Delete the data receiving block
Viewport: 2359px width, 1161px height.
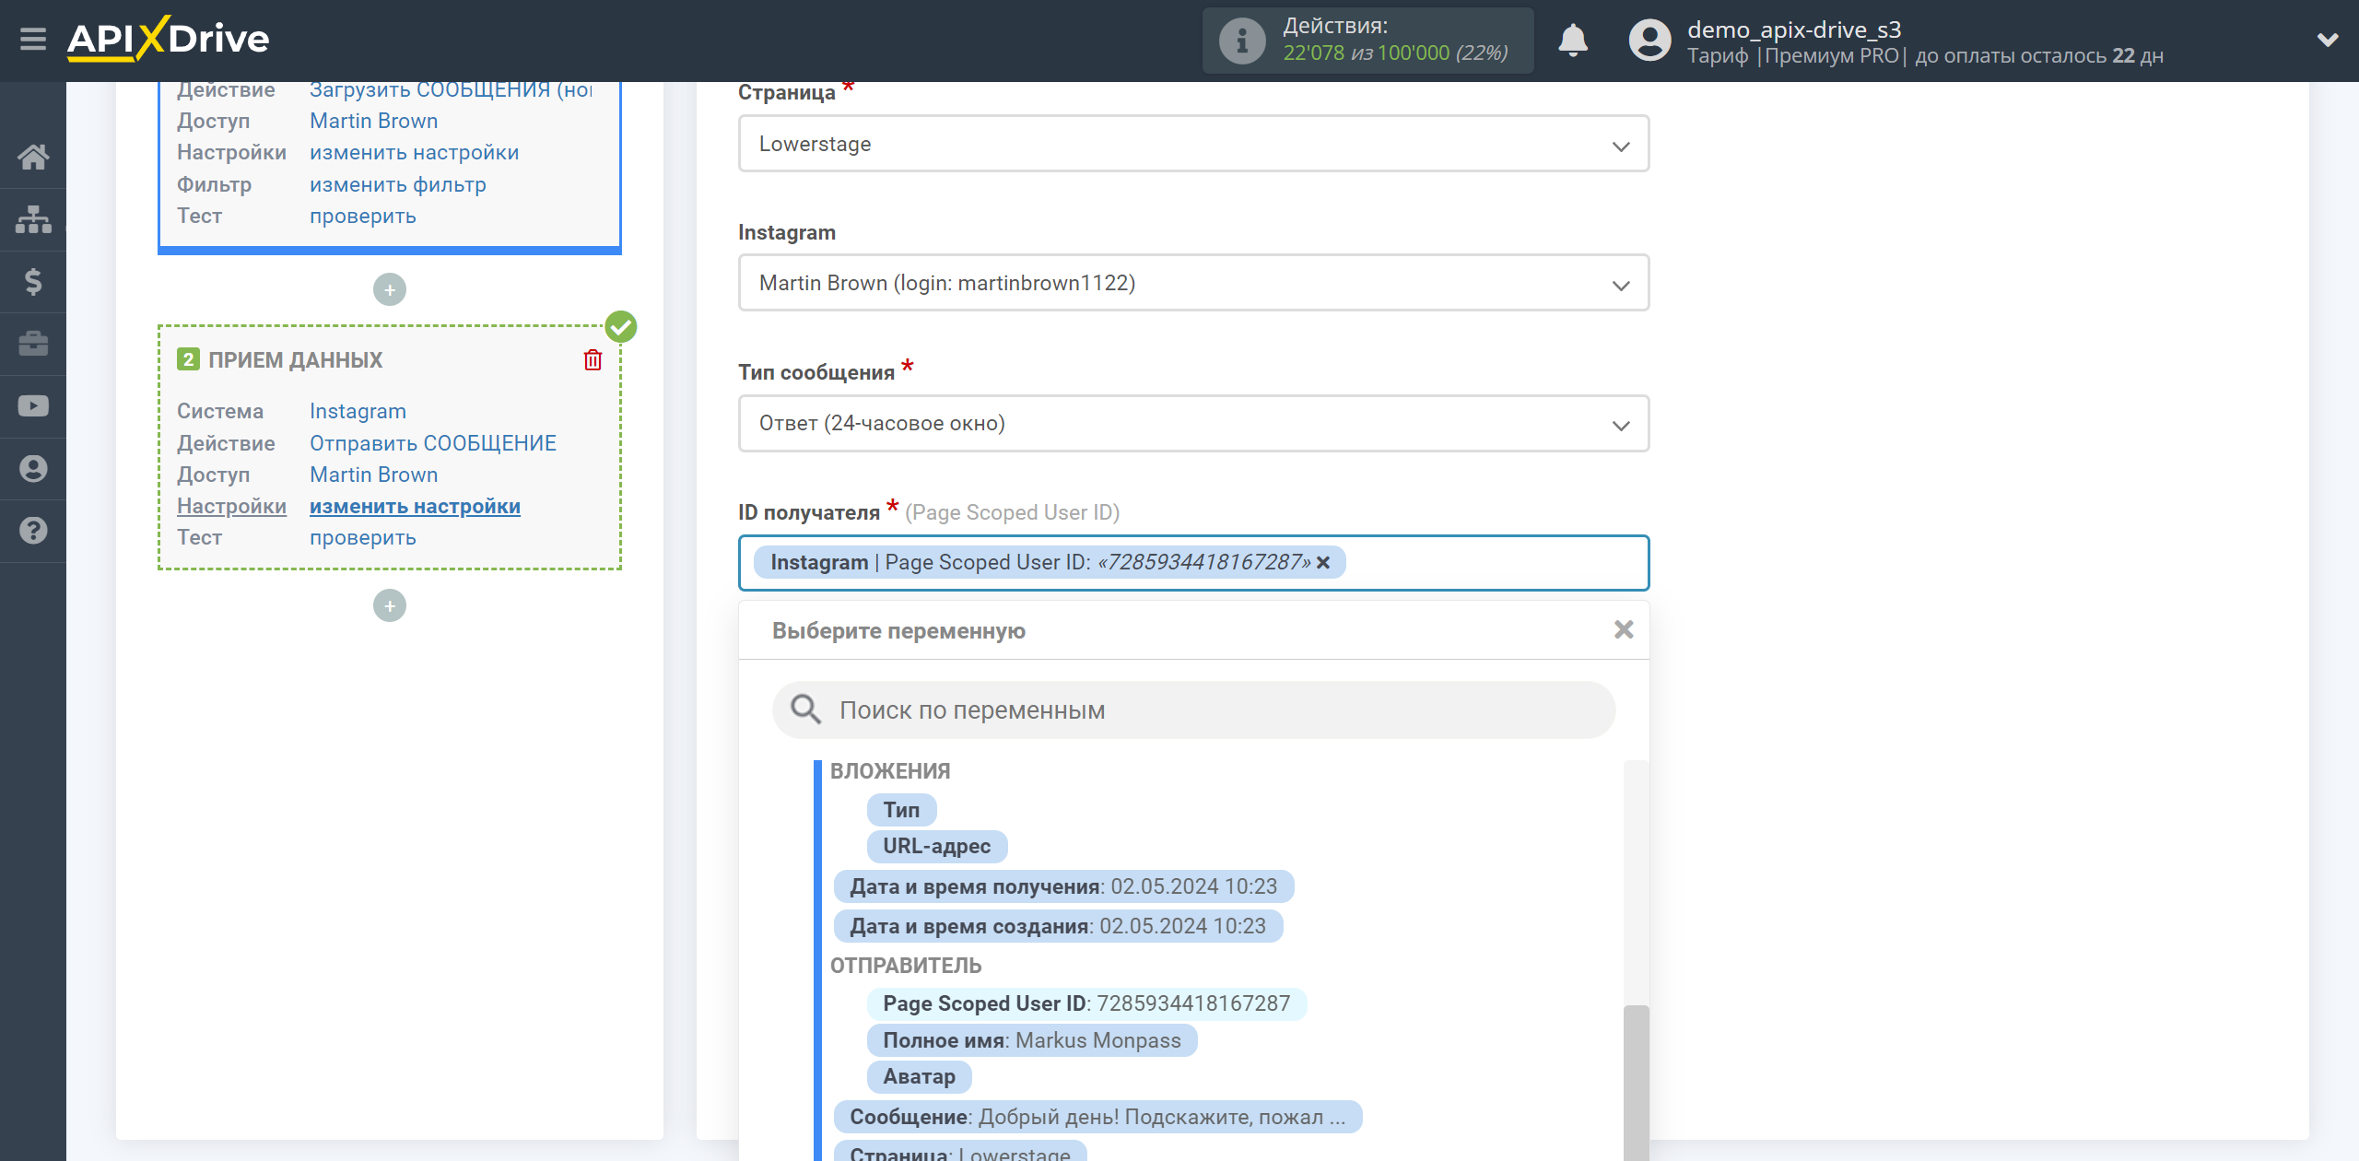[x=593, y=359]
